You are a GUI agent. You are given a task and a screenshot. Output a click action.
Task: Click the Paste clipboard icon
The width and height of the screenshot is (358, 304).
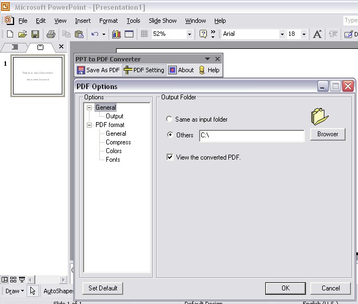pyautogui.click(x=79, y=34)
